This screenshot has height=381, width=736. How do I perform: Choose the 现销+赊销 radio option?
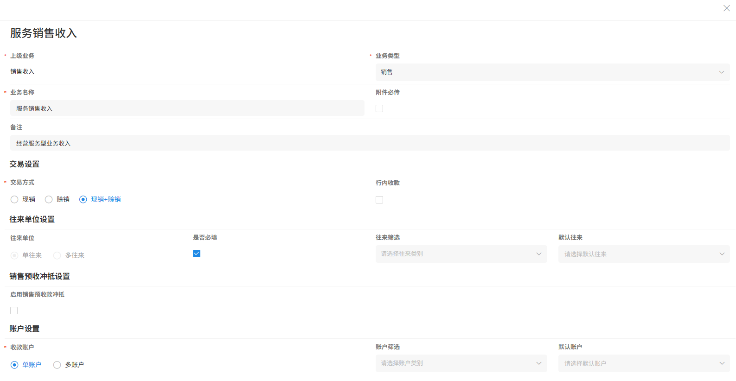click(83, 199)
